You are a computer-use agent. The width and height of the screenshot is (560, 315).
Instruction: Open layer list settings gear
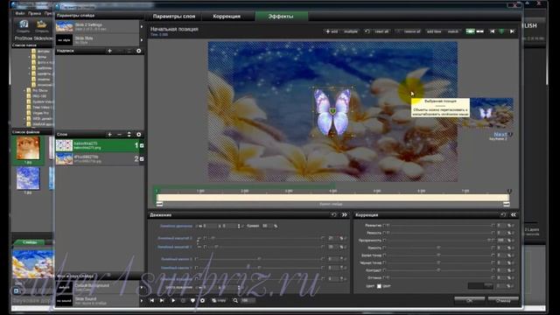[x=139, y=135]
